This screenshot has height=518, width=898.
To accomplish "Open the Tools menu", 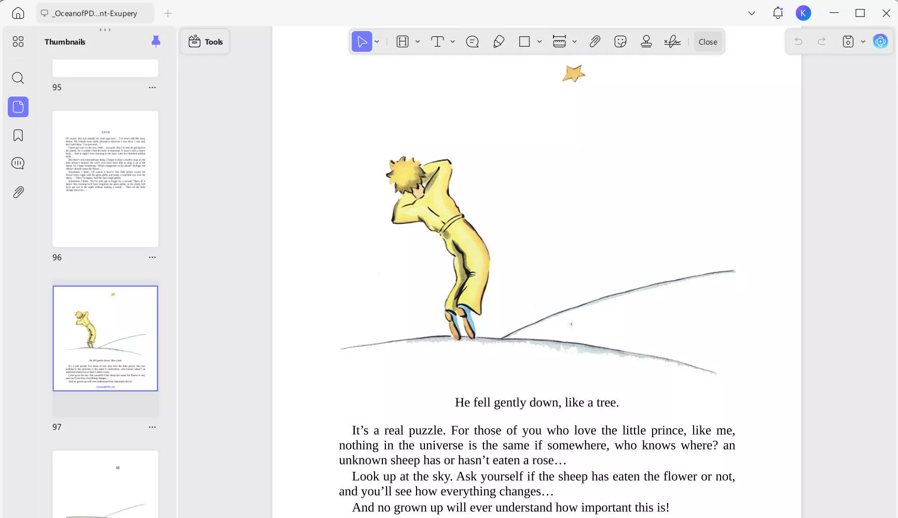I will tap(205, 41).
